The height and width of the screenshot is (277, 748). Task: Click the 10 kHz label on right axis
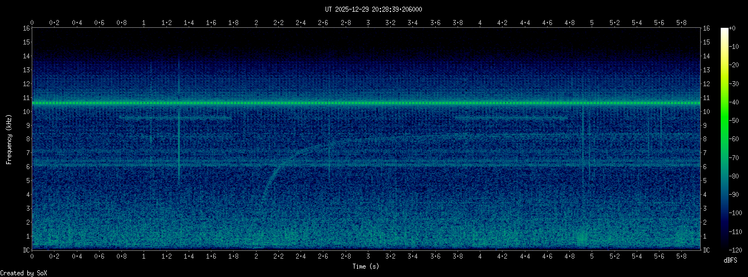click(707, 111)
